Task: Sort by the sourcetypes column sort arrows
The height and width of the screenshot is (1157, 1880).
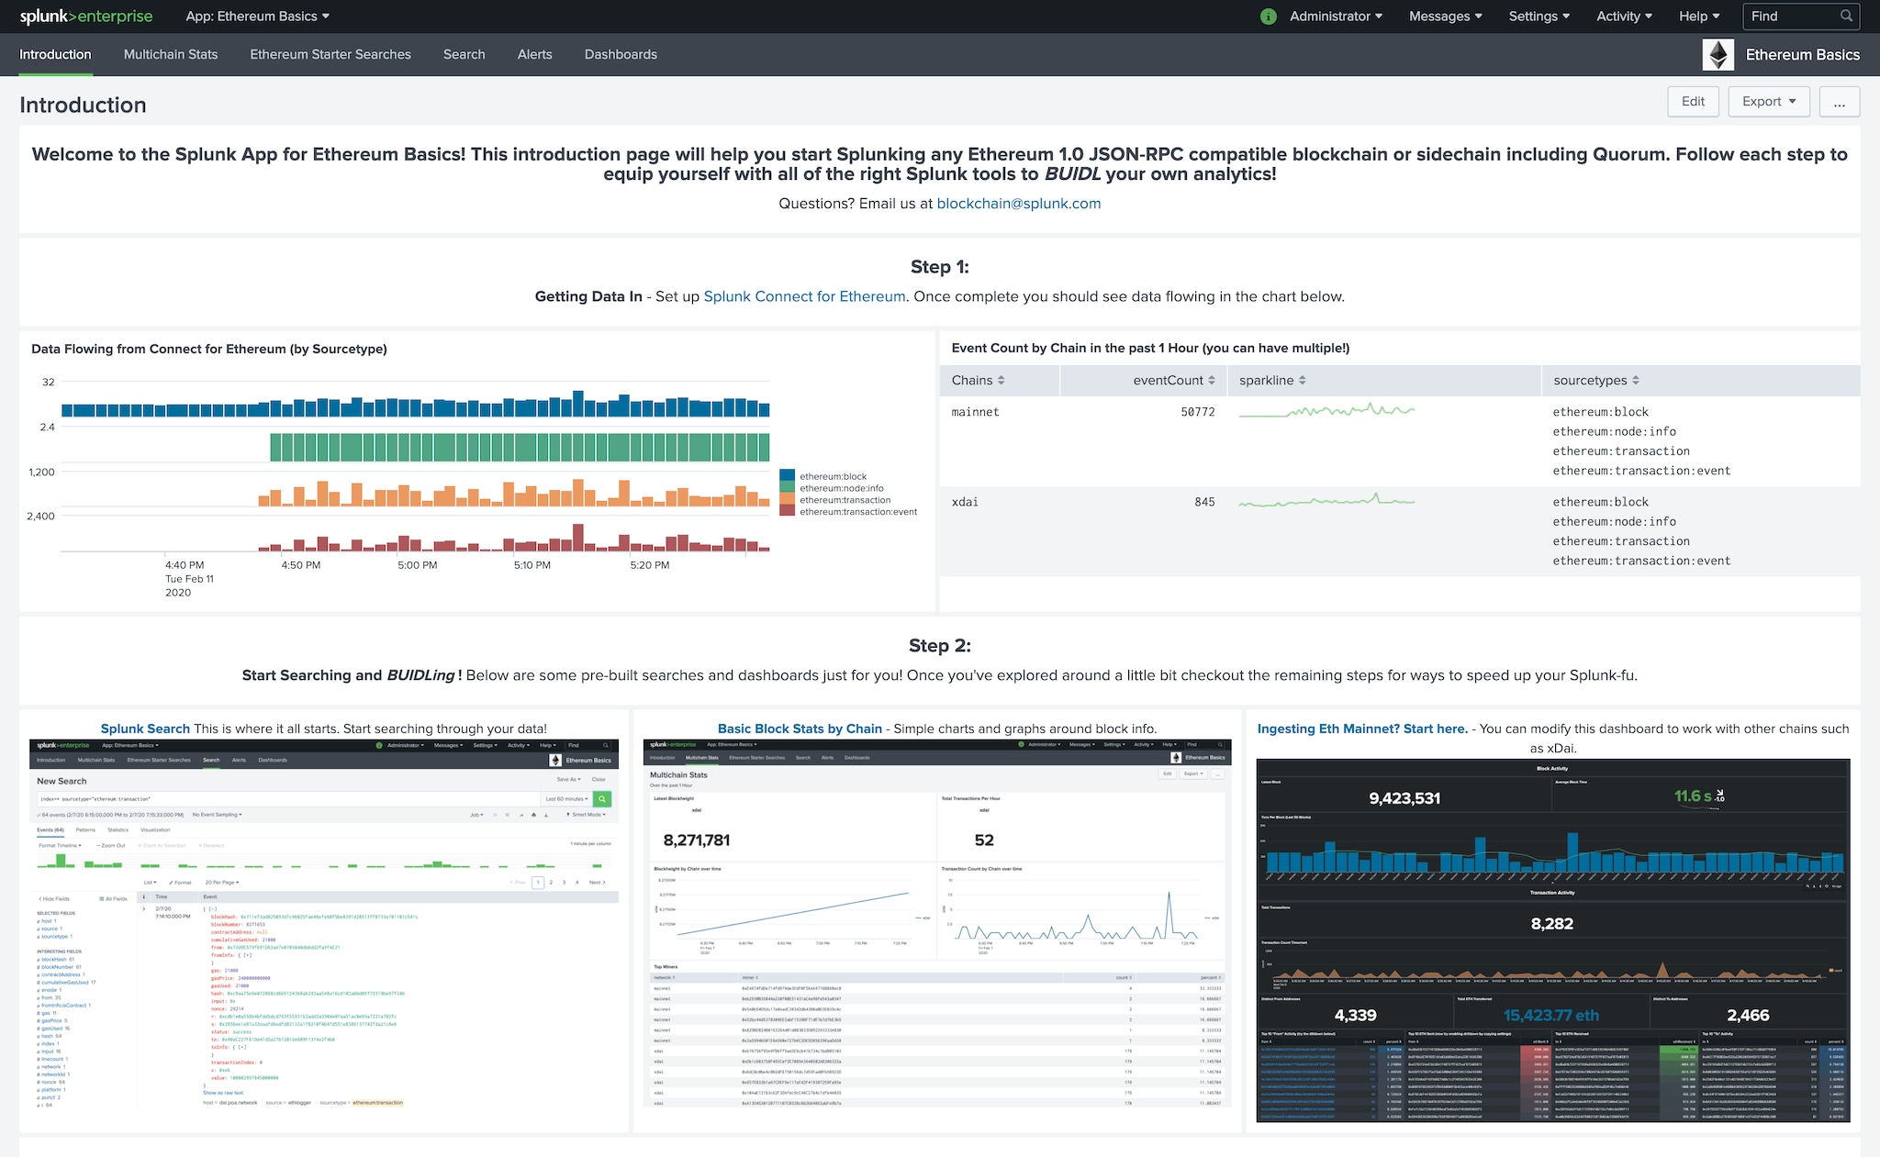Action: 1636,381
